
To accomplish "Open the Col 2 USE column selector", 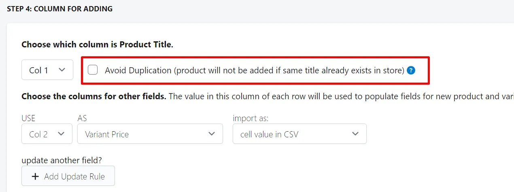I will [47, 134].
